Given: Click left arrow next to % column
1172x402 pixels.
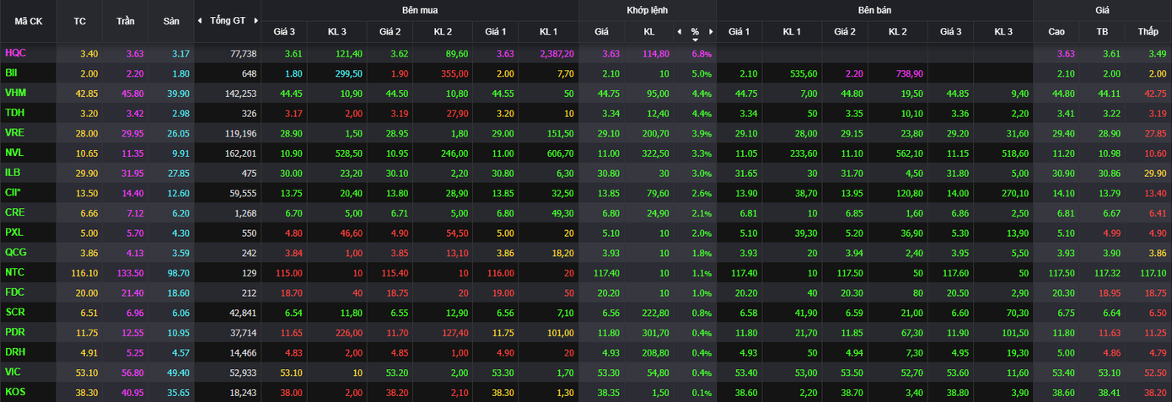Looking at the screenshot, I should point(679,32).
